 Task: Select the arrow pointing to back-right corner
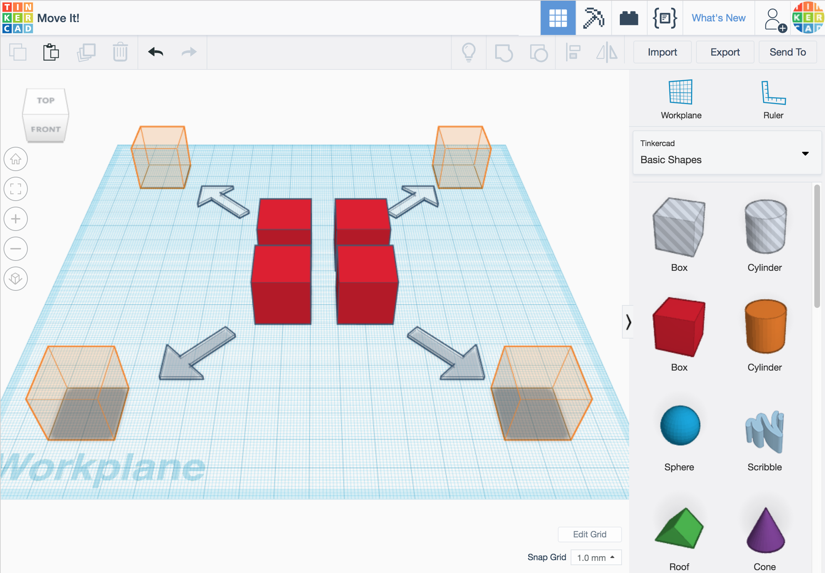pos(414,201)
